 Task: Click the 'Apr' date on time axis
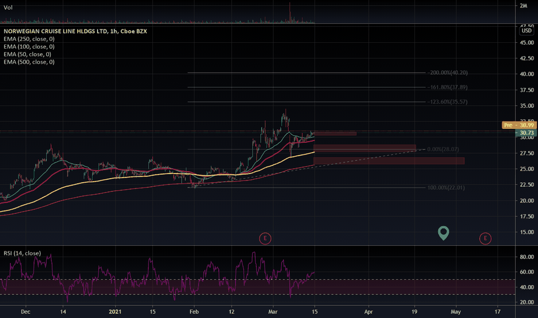coord(368,312)
